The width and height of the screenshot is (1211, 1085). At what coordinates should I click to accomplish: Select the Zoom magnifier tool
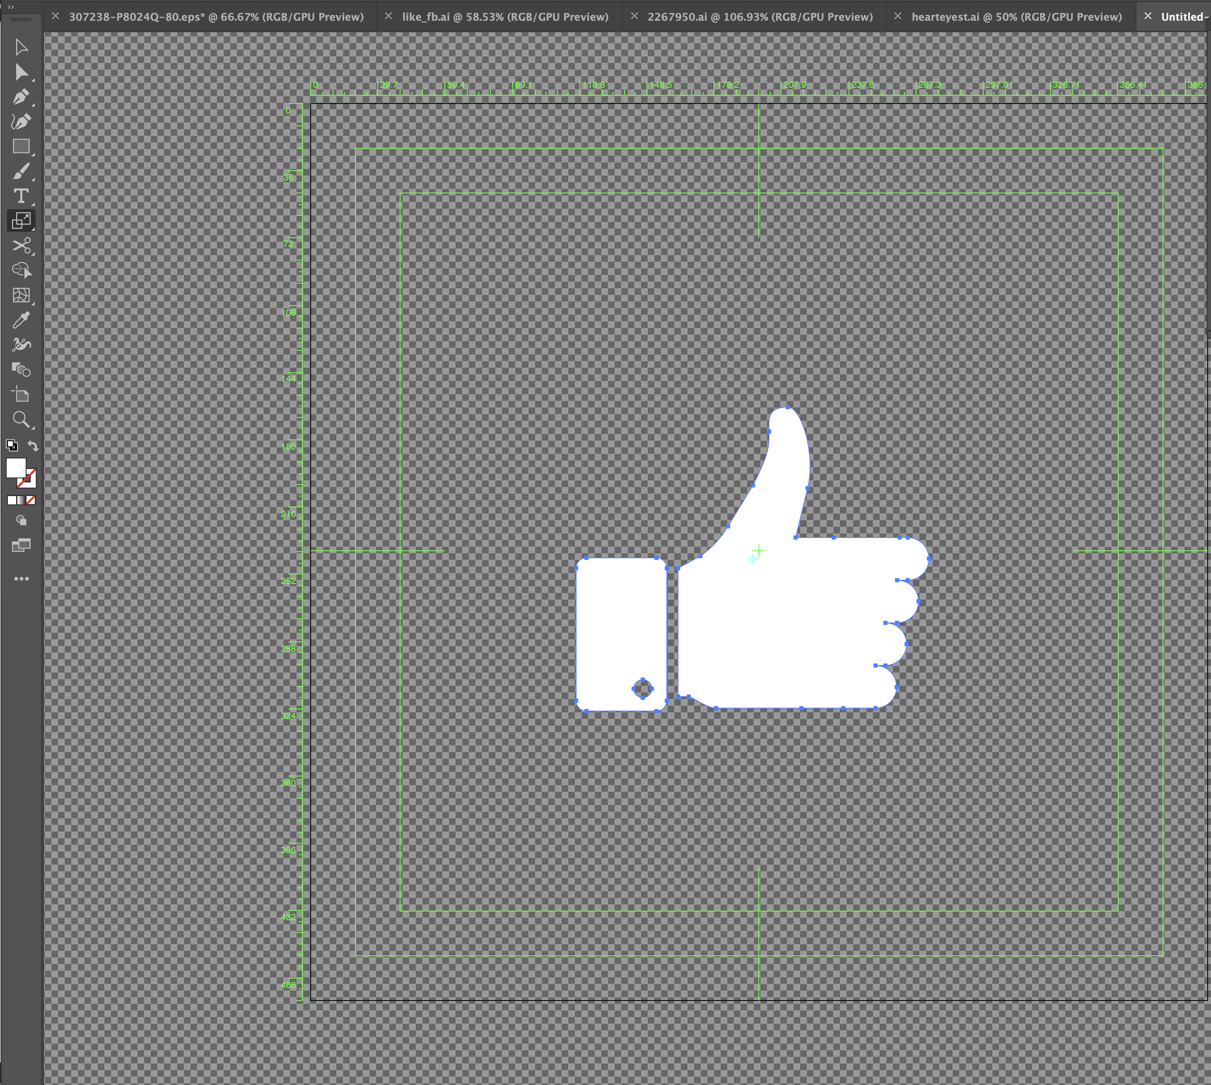tap(22, 420)
